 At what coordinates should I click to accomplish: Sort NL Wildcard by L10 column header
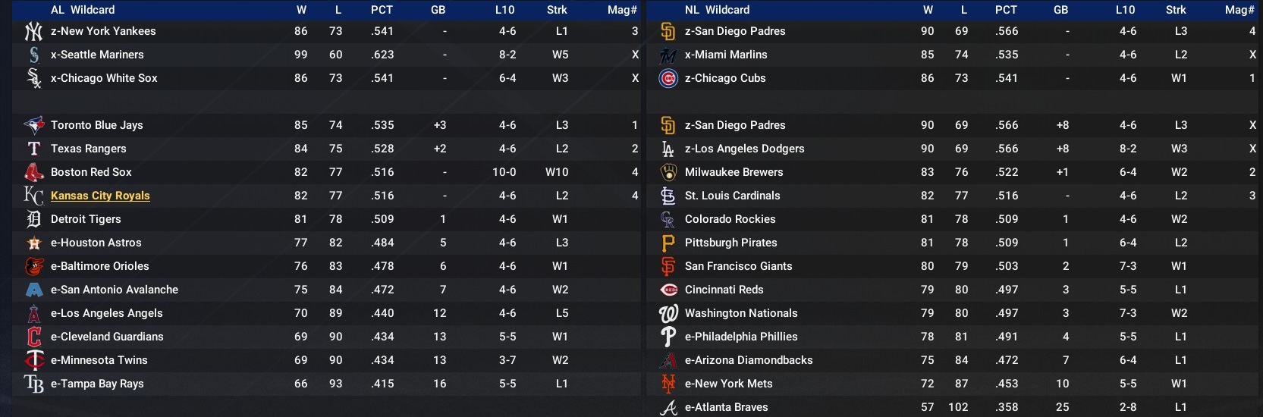tap(1125, 10)
